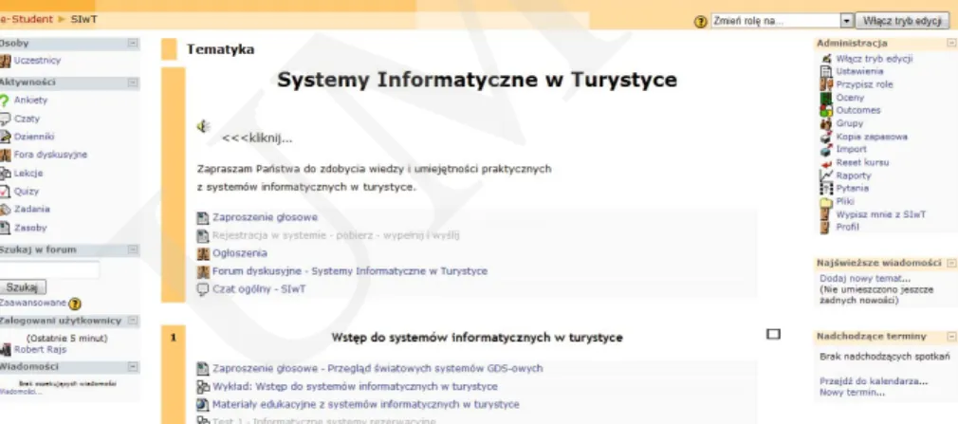
Task: Open the Ankiety question-mark icon
Action: (5, 101)
